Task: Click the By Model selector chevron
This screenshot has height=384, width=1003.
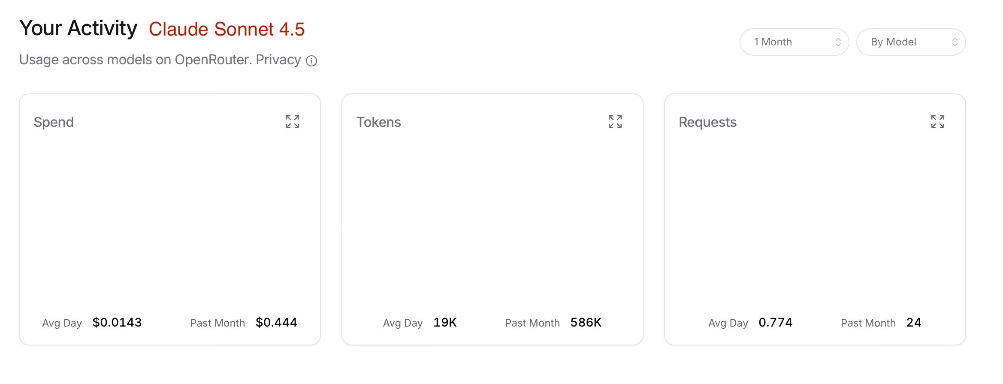Action: [x=955, y=42]
